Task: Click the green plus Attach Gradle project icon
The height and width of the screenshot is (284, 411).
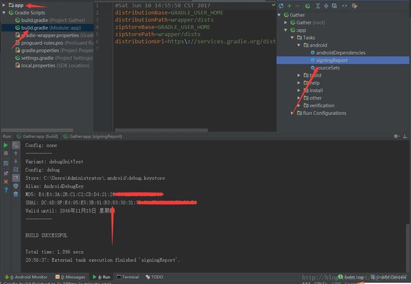Action: (290, 6)
